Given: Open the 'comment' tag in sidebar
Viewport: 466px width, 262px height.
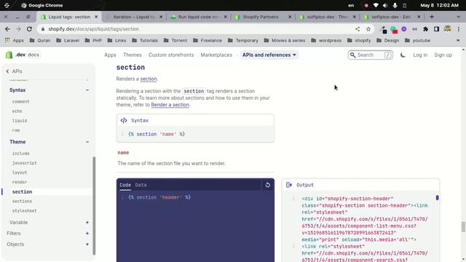Looking at the screenshot, I should (x=21, y=102).
